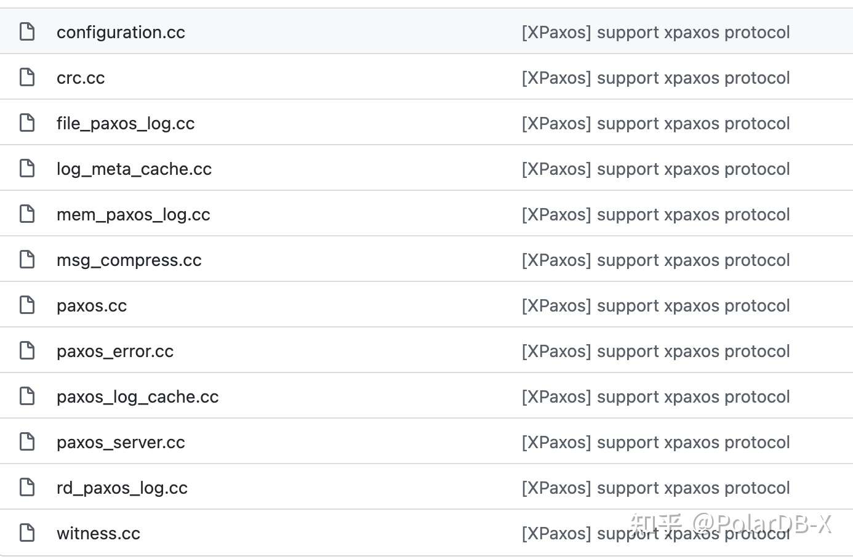The width and height of the screenshot is (853, 559).
Task: Open paxos_log_cache.cc source file
Action: coord(138,397)
